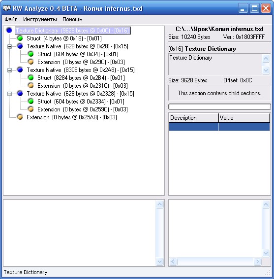Click status bar text Texture Dictionary

26,272
